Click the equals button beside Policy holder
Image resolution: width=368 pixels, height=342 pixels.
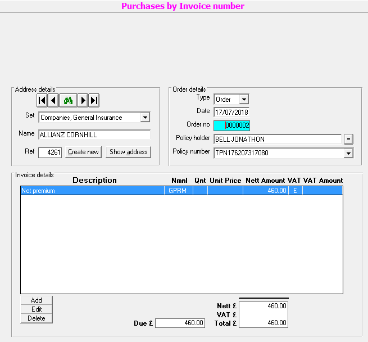click(348, 139)
